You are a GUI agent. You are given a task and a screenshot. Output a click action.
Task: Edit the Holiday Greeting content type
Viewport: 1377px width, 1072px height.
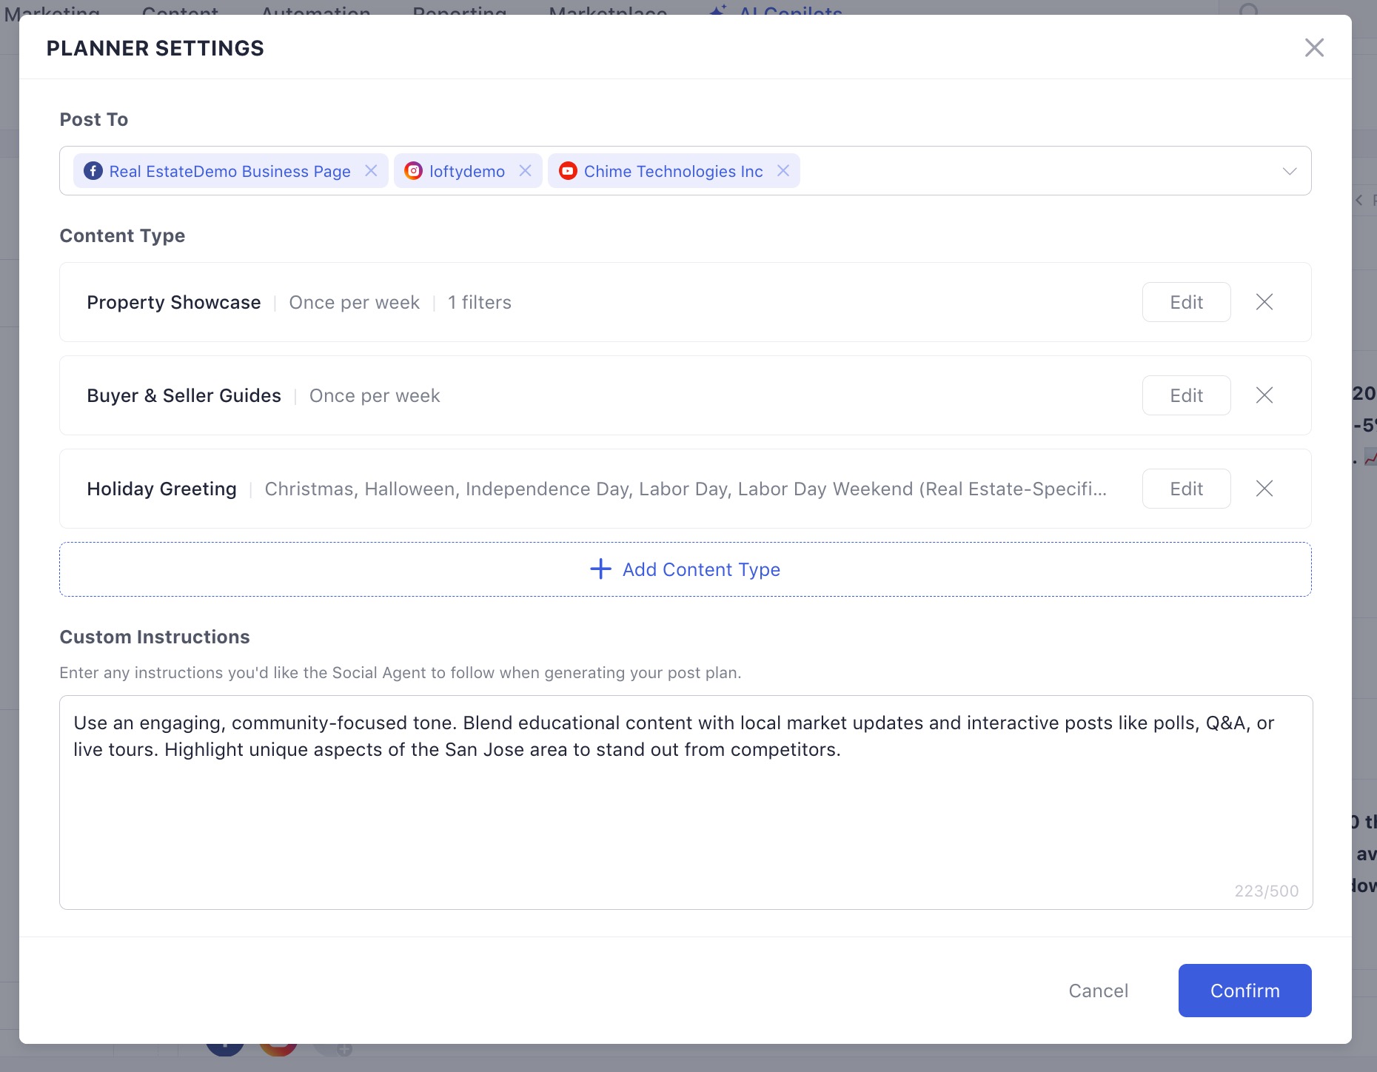1186,489
